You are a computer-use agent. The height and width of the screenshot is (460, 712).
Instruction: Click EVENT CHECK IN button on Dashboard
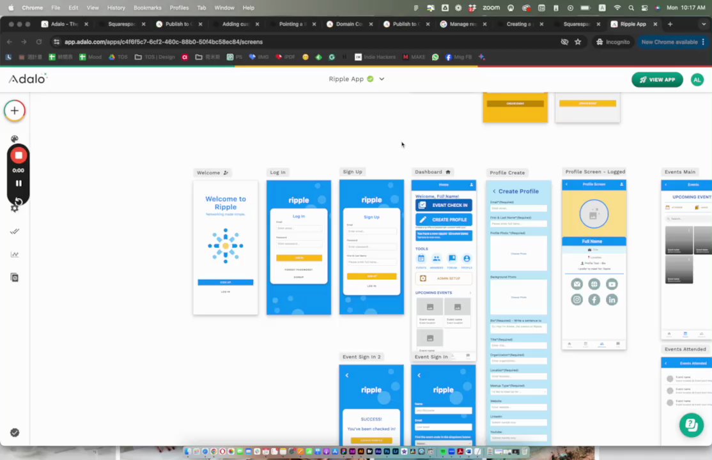coord(444,205)
